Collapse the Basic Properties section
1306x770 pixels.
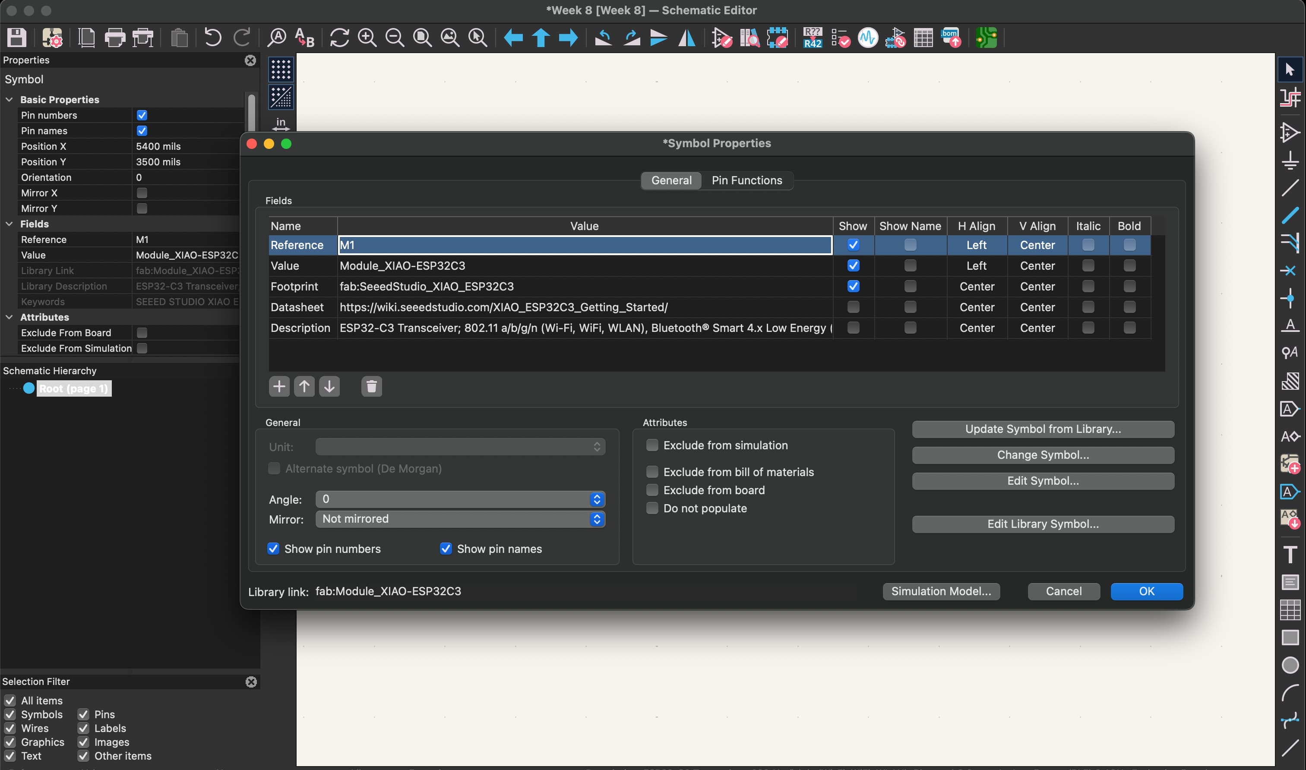coord(9,100)
